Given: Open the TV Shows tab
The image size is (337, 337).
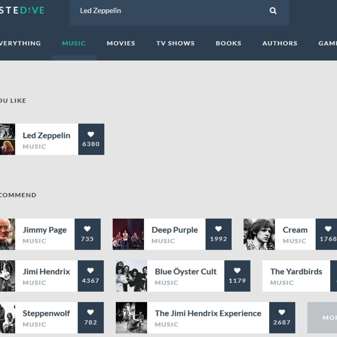Looking at the screenshot, I should click(175, 43).
